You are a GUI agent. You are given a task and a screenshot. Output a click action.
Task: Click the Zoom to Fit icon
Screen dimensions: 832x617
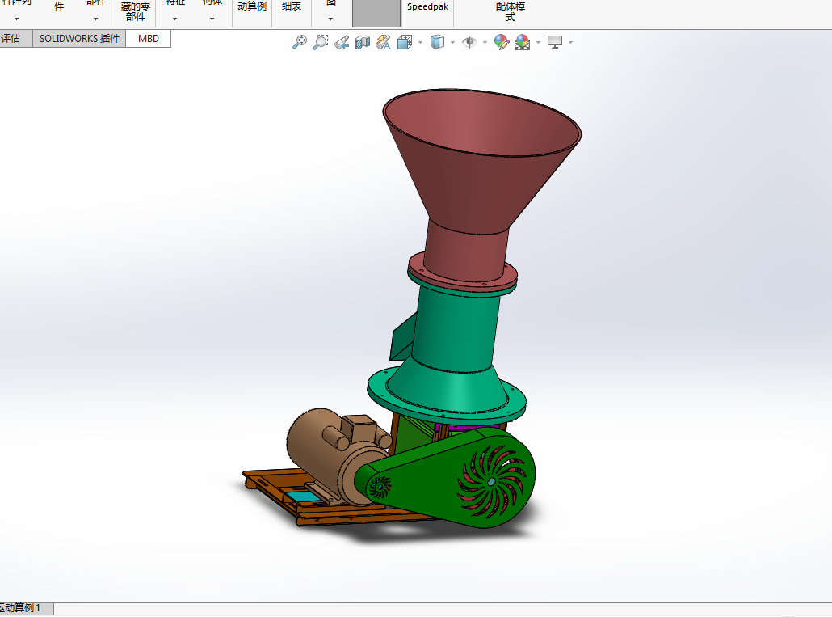(x=300, y=42)
